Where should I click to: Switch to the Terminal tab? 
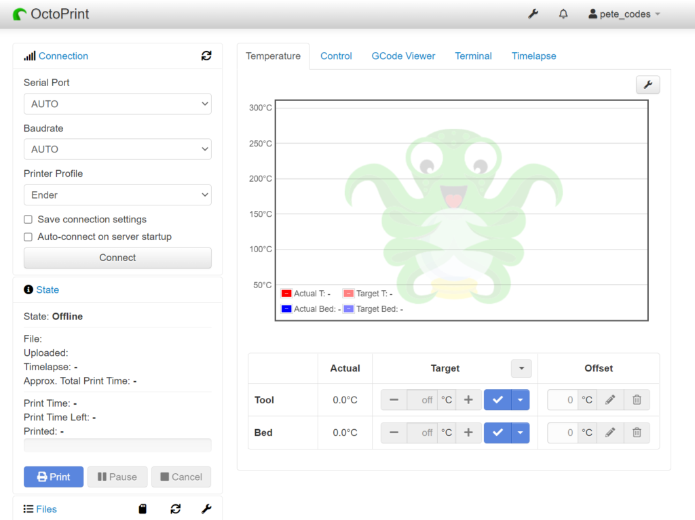tap(473, 56)
